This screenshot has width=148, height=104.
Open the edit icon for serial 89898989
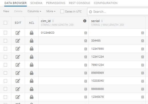18,73
